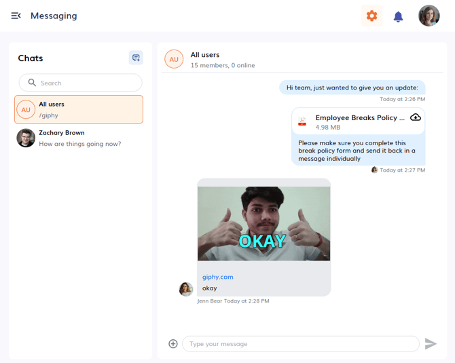Viewport: 455px width, 363px height.
Task: Click '15 members, 0 online' text
Action: [x=223, y=65]
